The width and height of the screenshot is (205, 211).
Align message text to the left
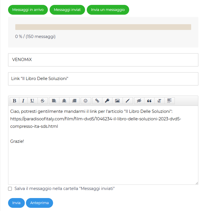54,101
